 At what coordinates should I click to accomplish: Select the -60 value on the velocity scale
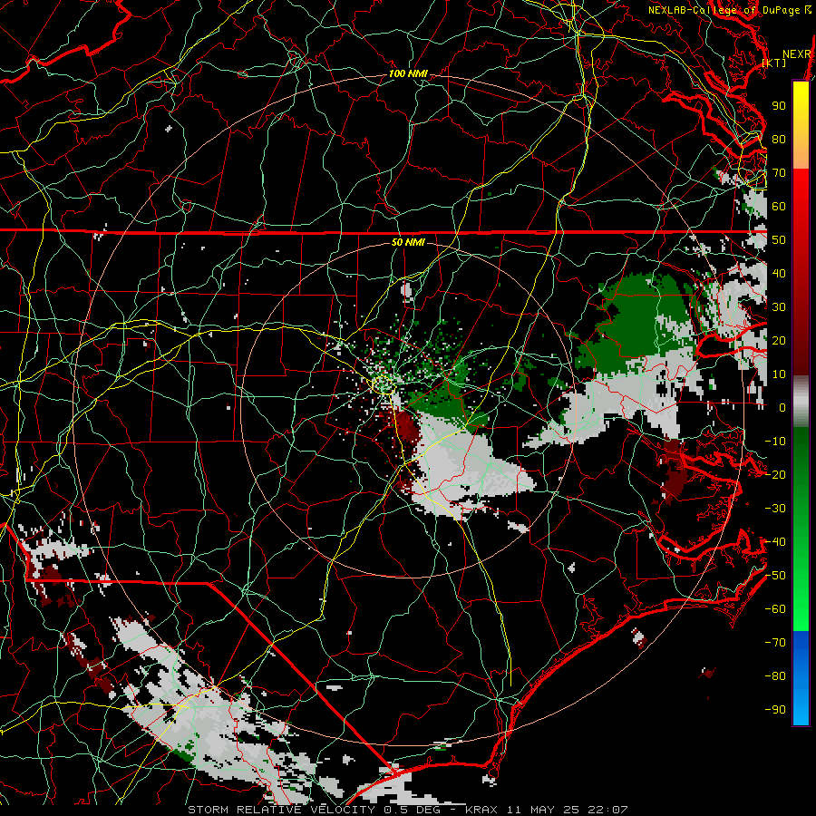(x=775, y=609)
